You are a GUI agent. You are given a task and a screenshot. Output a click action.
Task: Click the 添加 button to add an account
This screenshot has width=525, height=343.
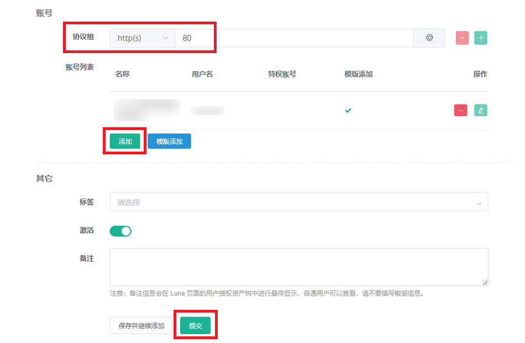click(x=124, y=141)
